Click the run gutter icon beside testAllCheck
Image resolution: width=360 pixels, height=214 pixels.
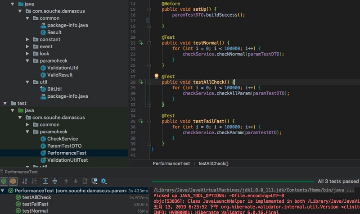click(140, 82)
